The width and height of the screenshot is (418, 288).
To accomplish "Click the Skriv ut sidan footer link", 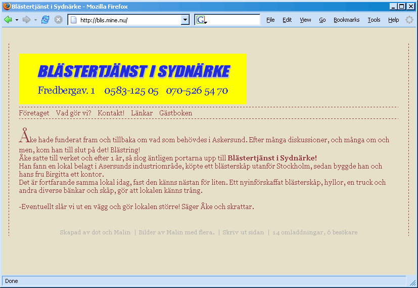I will (x=243, y=232).
